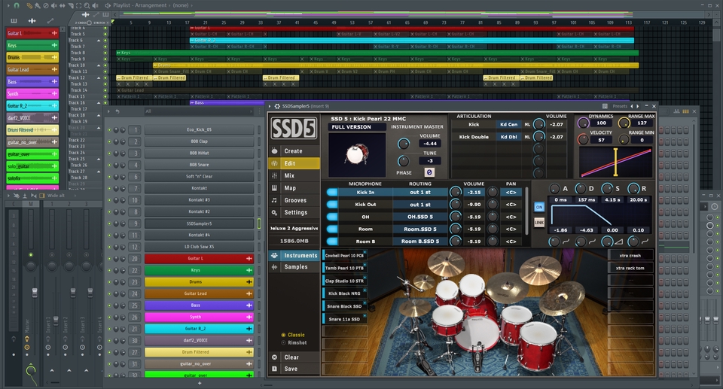723x389 pixels.
Task: Click the Clear icon button in SSD5
Action: pyautogui.click(x=274, y=357)
